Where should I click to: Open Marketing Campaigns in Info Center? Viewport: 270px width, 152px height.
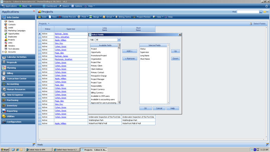(x=17, y=31)
